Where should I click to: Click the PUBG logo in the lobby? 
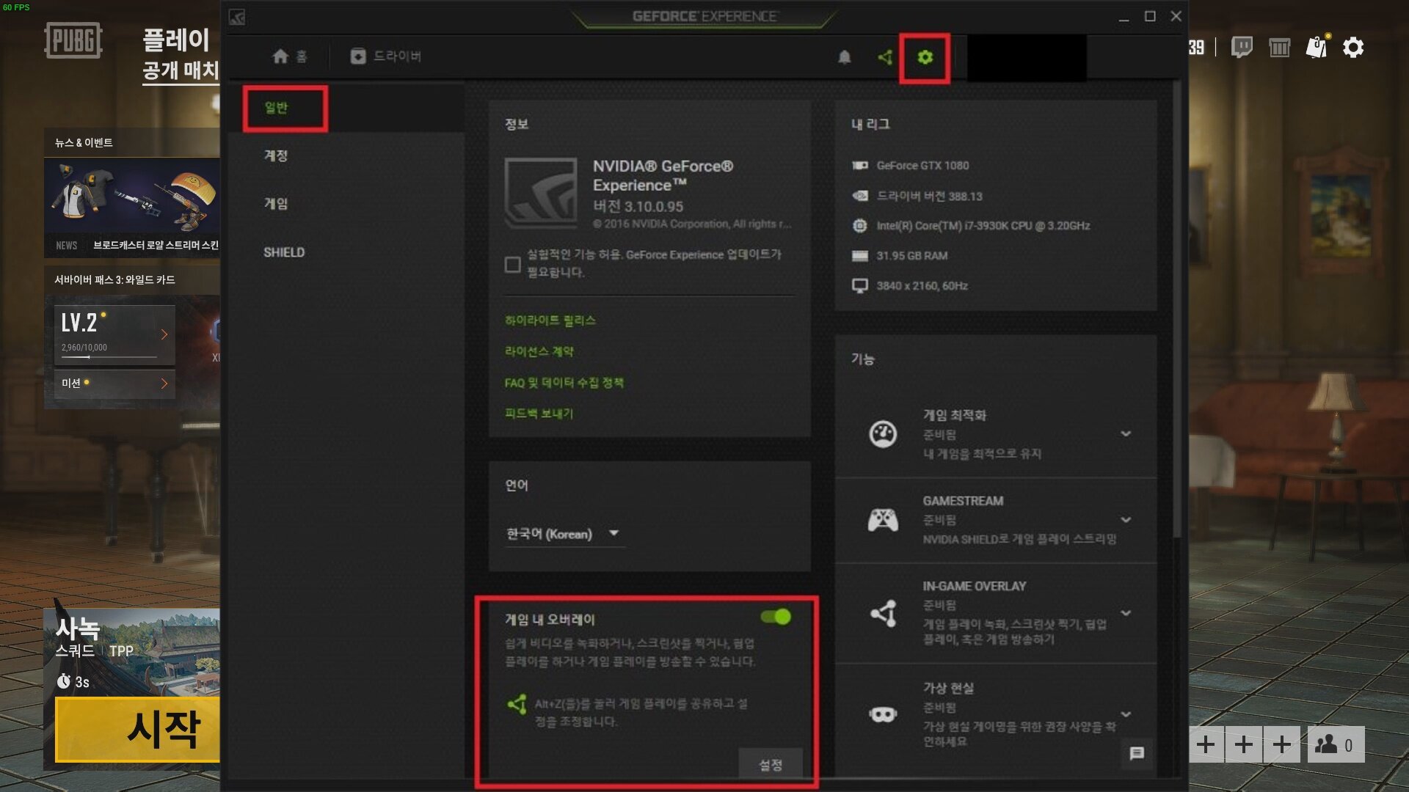click(x=73, y=40)
